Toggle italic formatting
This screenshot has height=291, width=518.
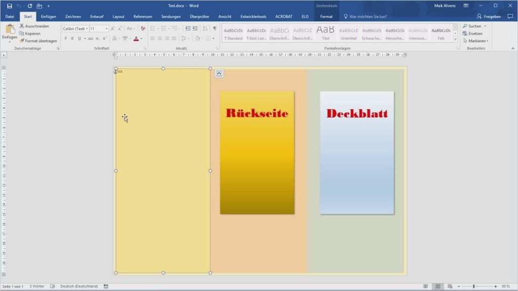pos(72,38)
